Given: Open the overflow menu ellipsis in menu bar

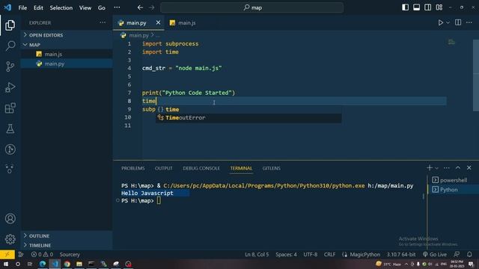Looking at the screenshot, I should (117, 7).
